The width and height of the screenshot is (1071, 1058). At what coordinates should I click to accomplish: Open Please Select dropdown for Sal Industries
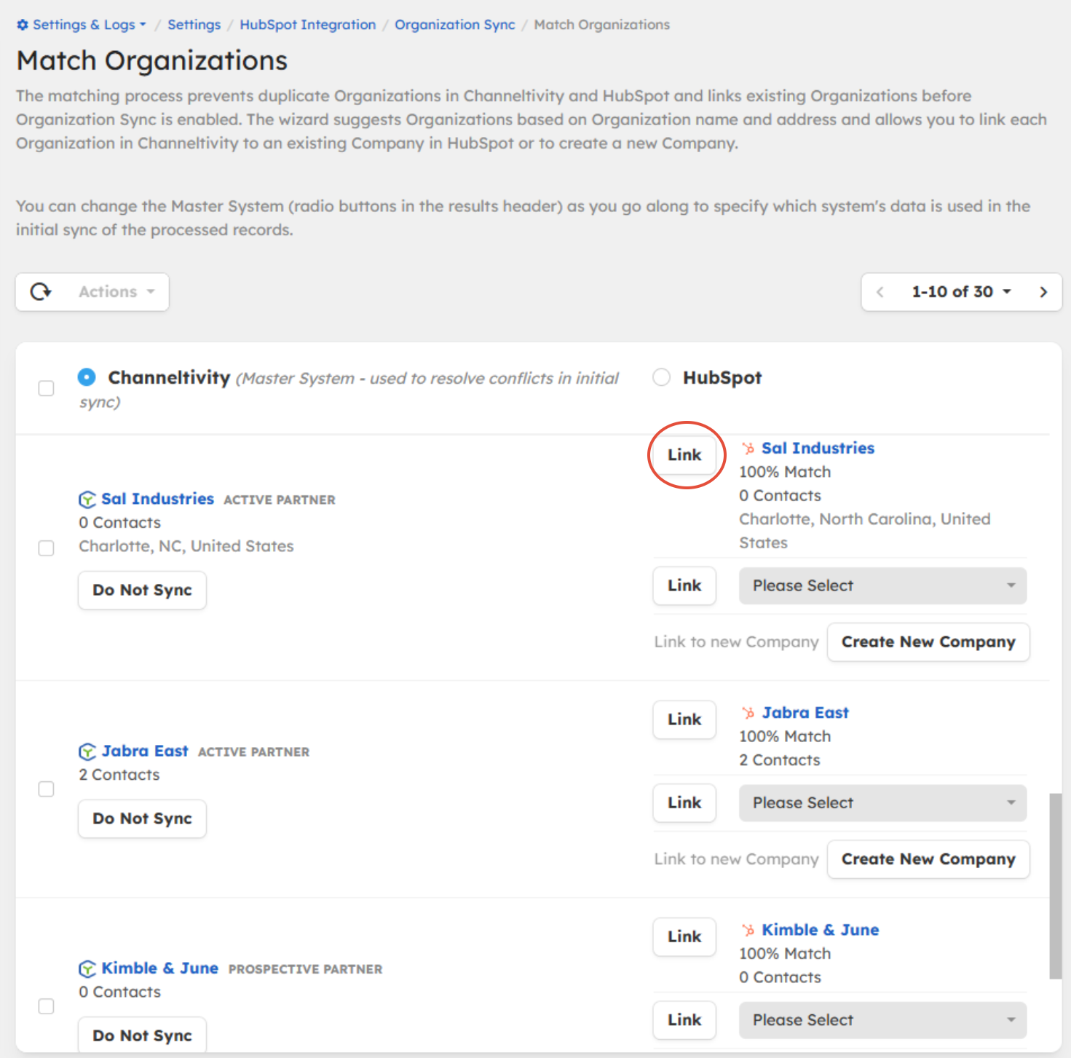coord(882,586)
